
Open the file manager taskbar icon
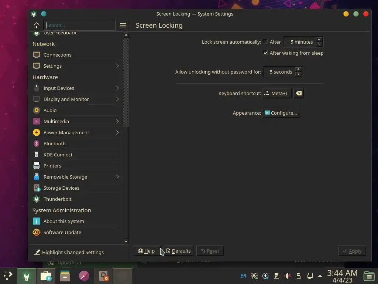[65, 276]
